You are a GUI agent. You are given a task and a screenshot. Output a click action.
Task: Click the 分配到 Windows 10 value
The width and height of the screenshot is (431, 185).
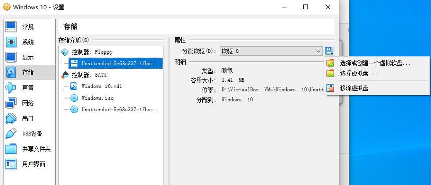[237, 100]
